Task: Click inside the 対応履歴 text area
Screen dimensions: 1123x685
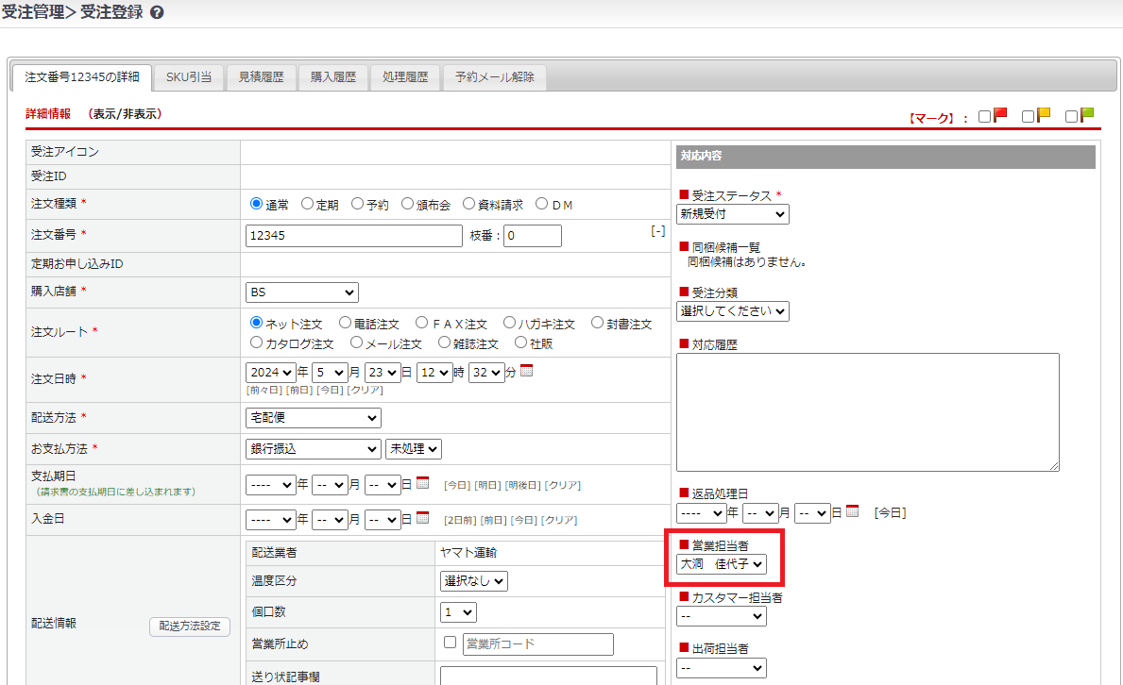Action: pos(867,411)
